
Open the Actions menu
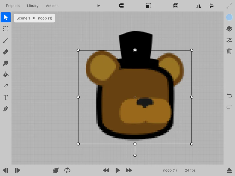pyautogui.click(x=52, y=6)
